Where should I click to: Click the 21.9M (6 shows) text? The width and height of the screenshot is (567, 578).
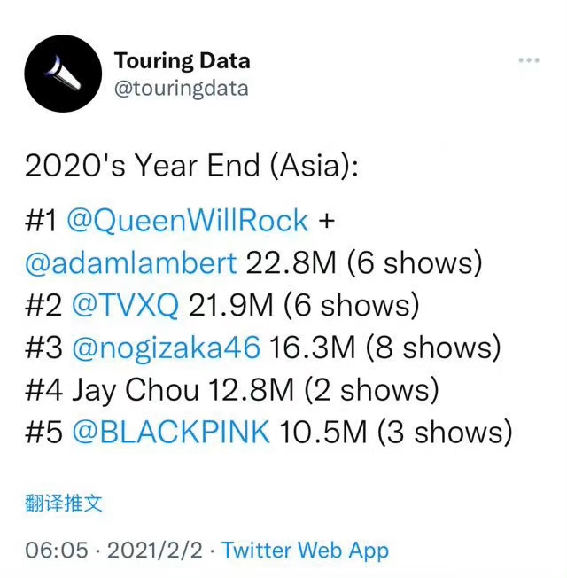[x=304, y=305]
